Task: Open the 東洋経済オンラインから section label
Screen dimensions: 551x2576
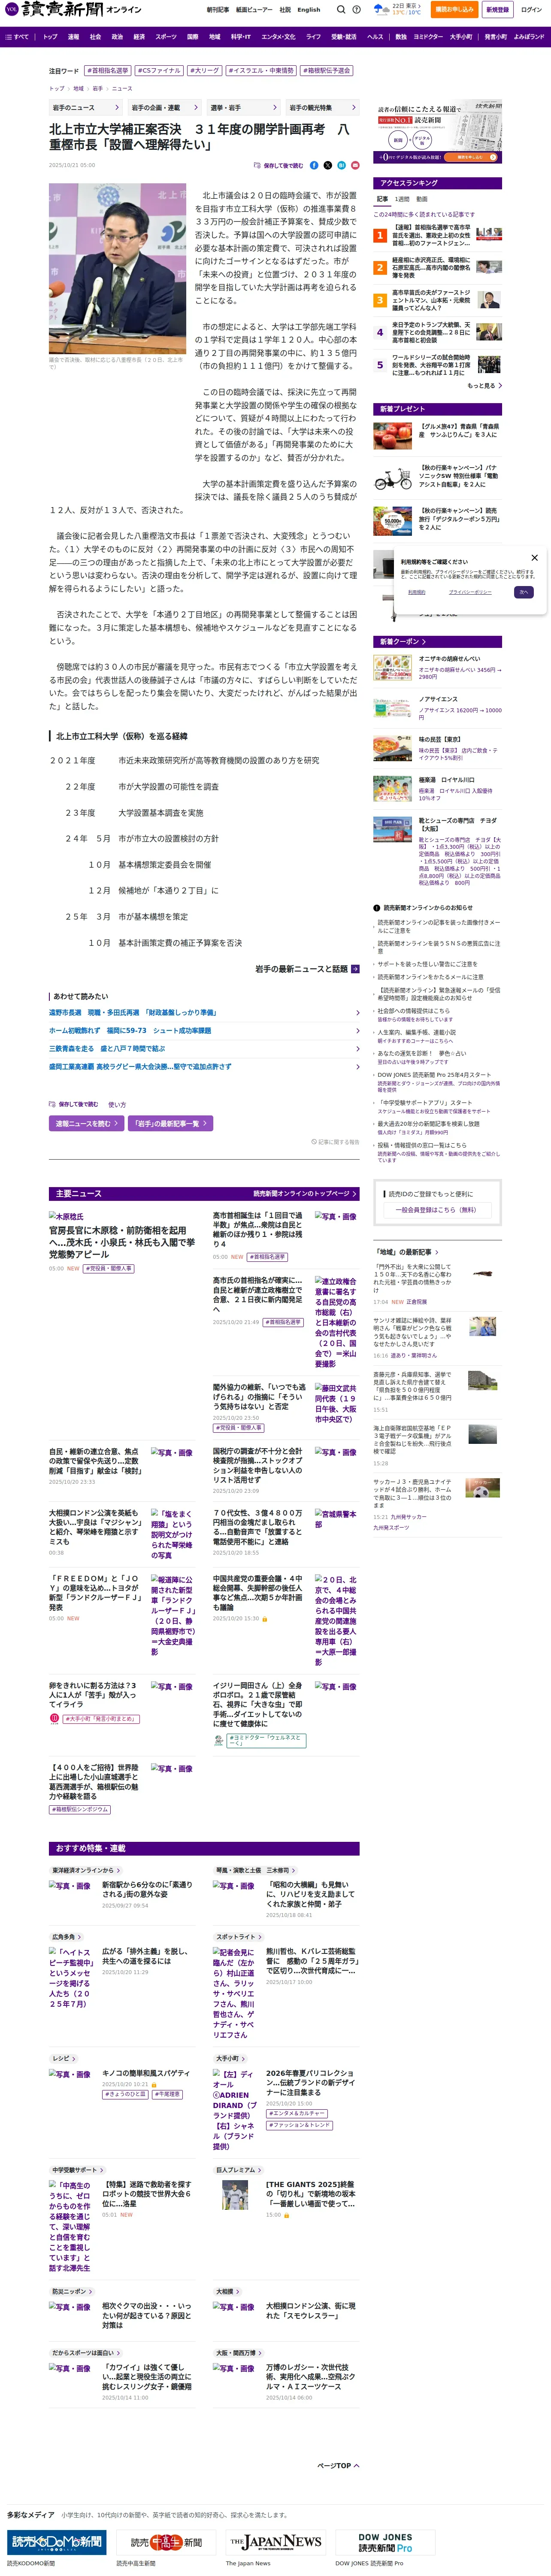Action: click(85, 1870)
